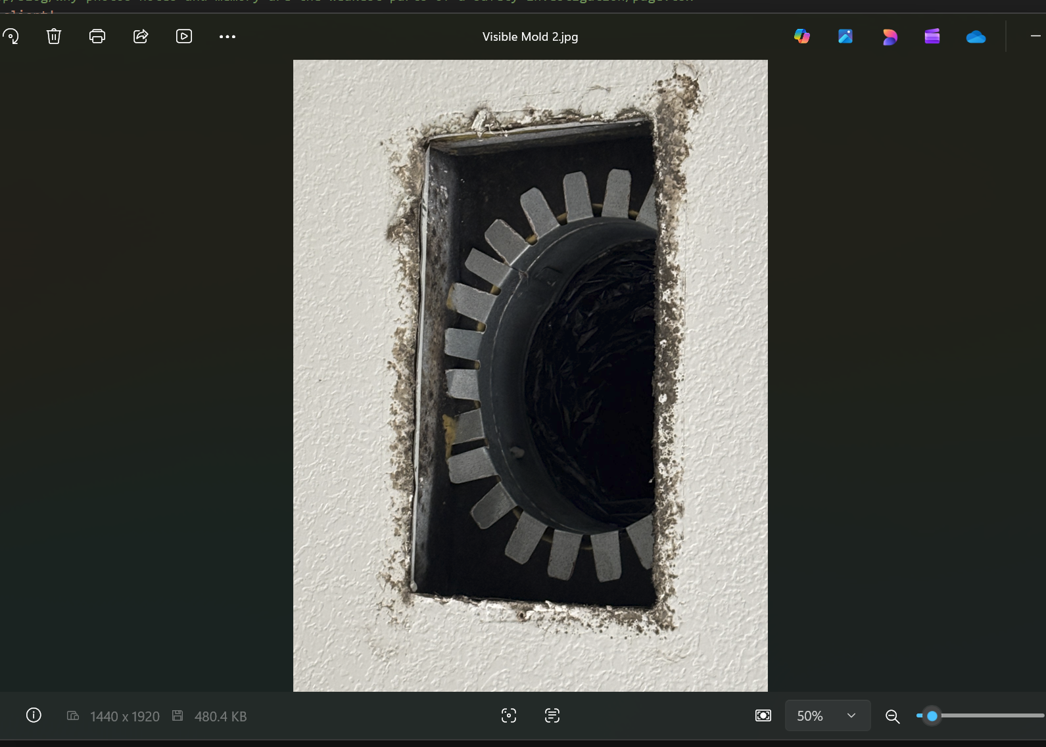Rotate the image with the rotate icon
Viewport: 1046px width, 747px height.
[x=11, y=36]
